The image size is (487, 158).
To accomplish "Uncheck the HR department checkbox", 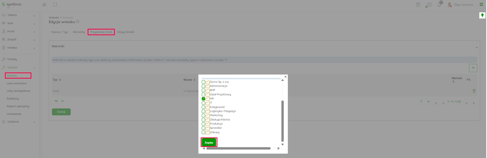I will click(x=203, y=99).
